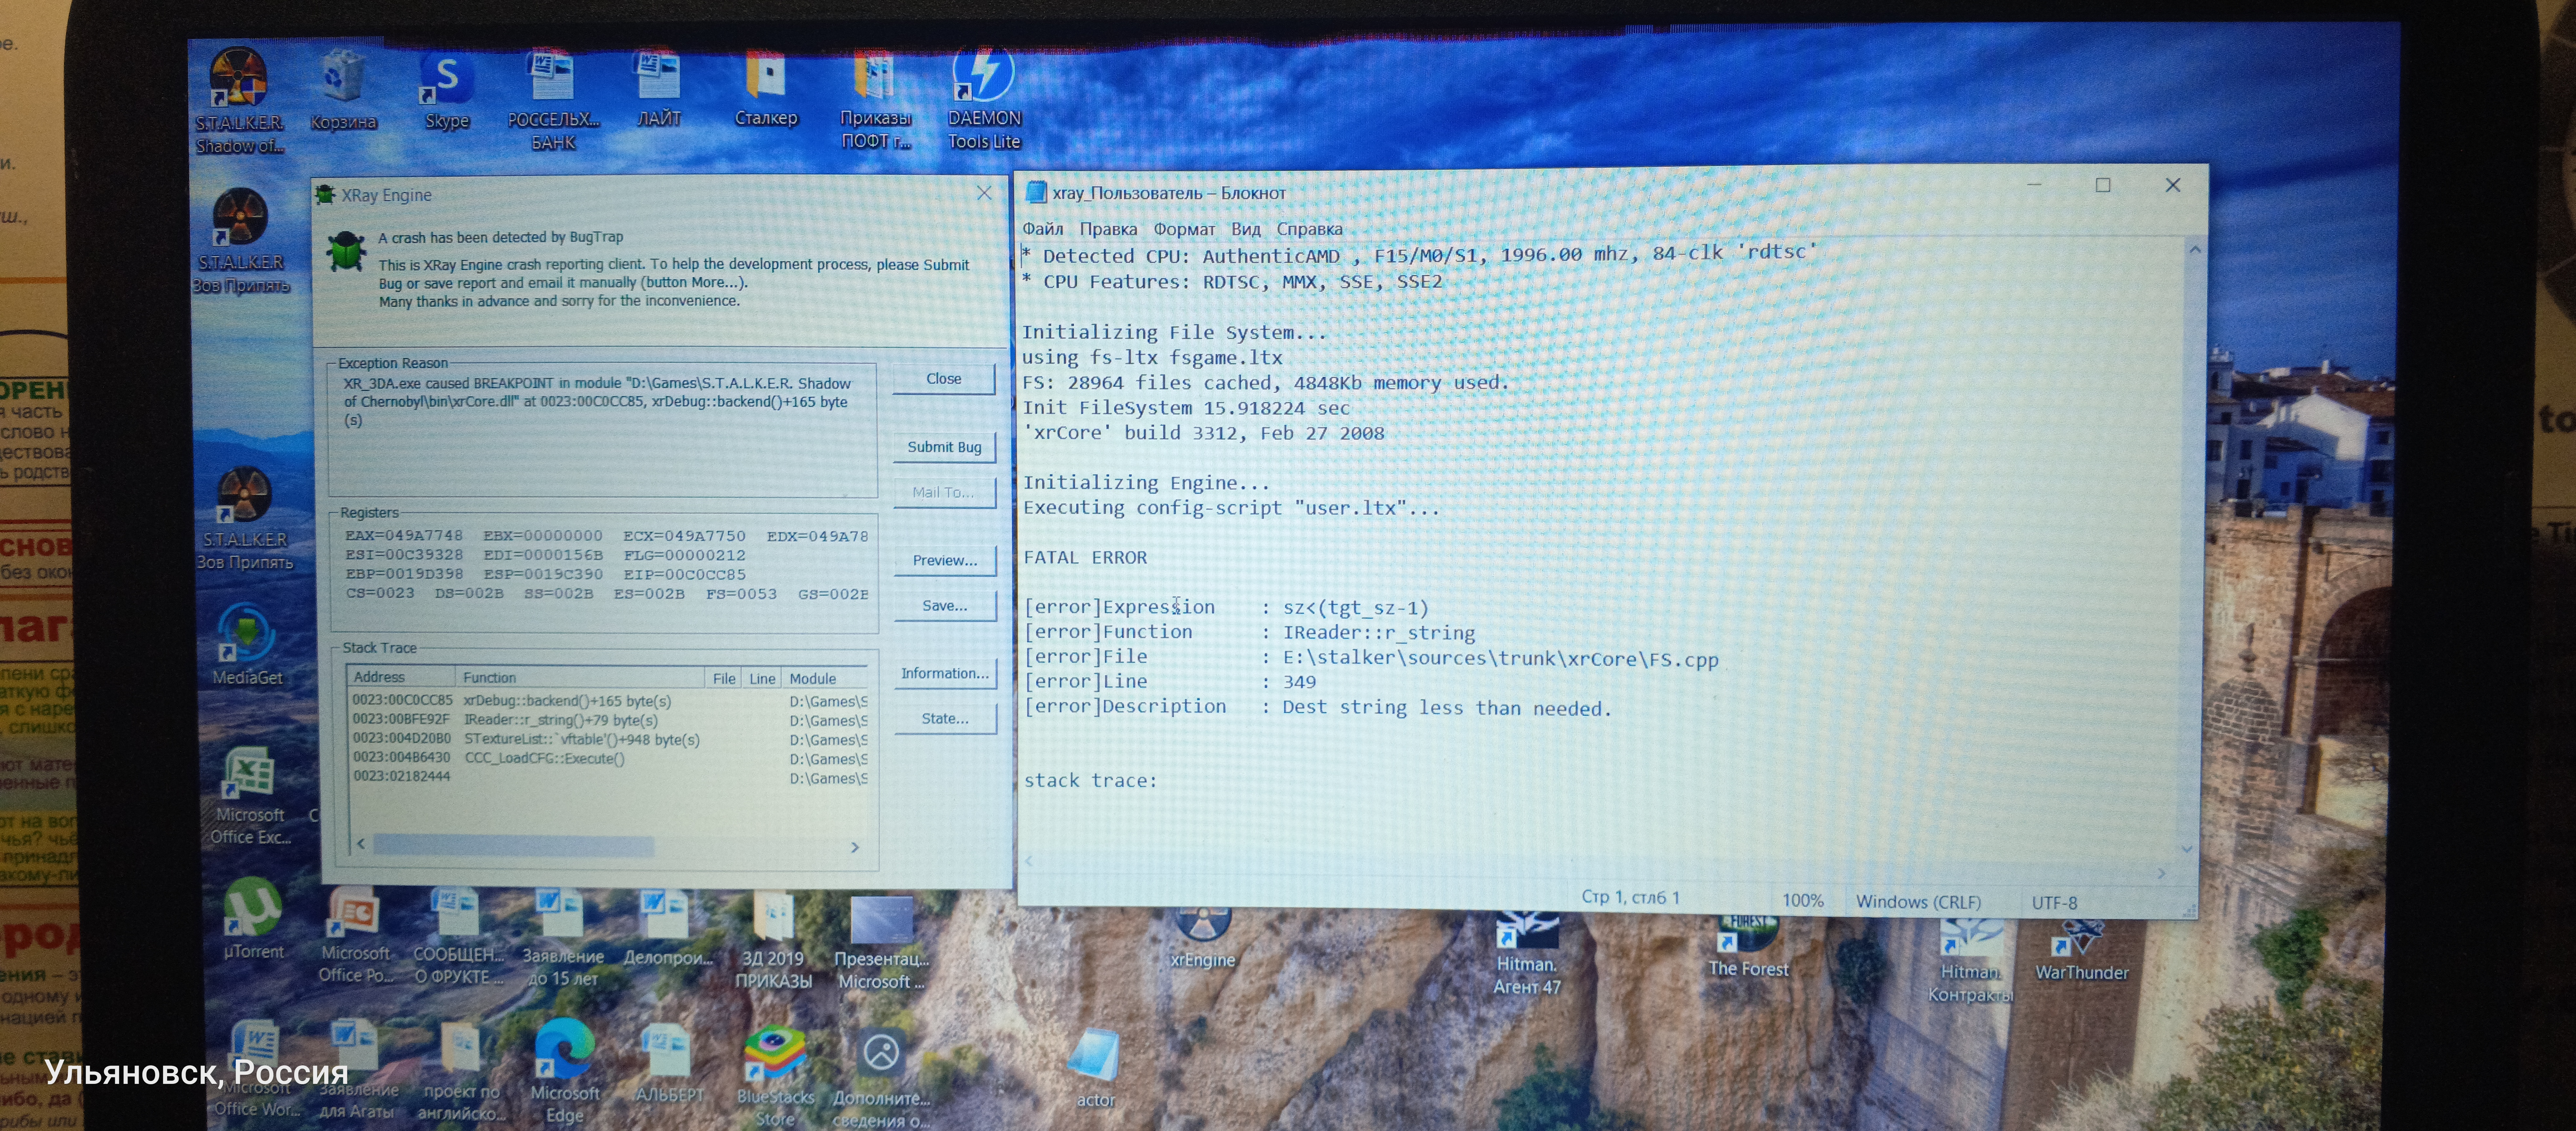Open Дополнительные сведения desktop icon

[881, 1080]
